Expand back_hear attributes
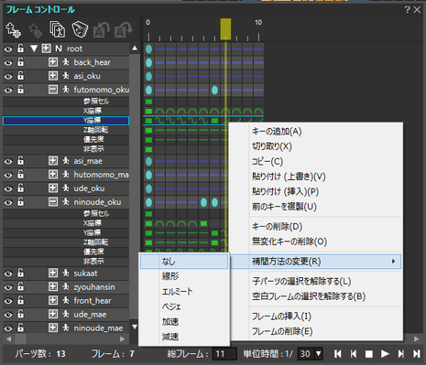Viewport: 426px width, 365px height. coord(53,62)
